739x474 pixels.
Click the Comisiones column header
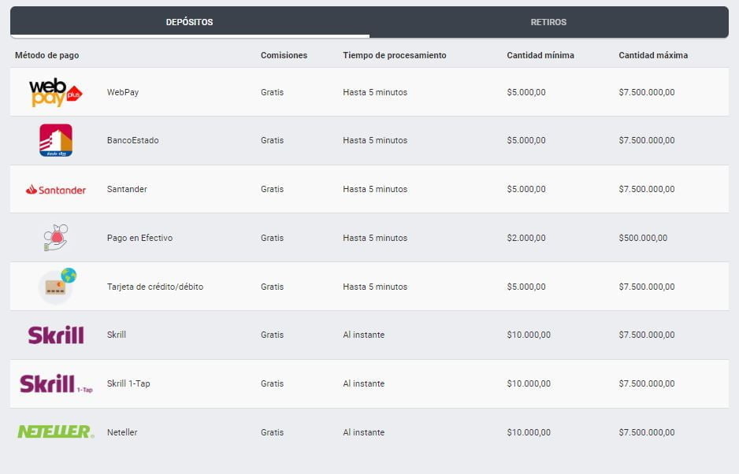[284, 55]
